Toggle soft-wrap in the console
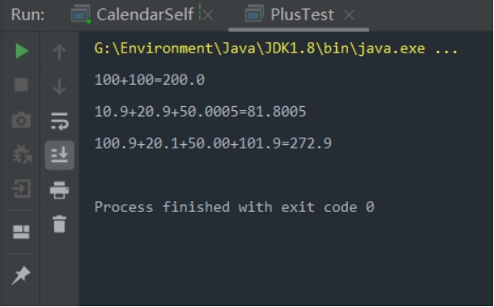 [59, 121]
